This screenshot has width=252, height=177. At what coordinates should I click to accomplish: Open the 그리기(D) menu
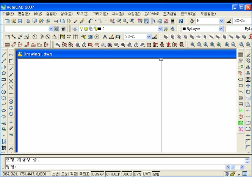click(100, 14)
